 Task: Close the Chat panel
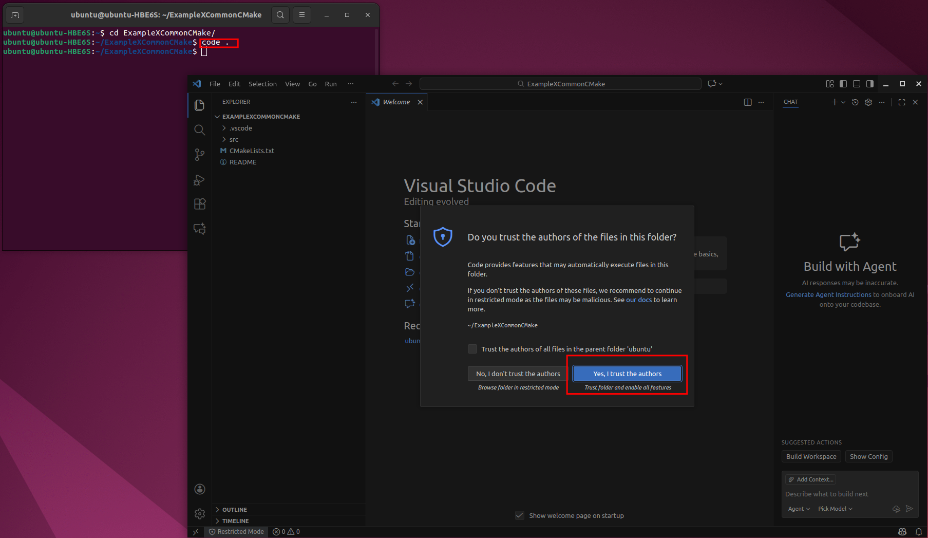tap(915, 102)
